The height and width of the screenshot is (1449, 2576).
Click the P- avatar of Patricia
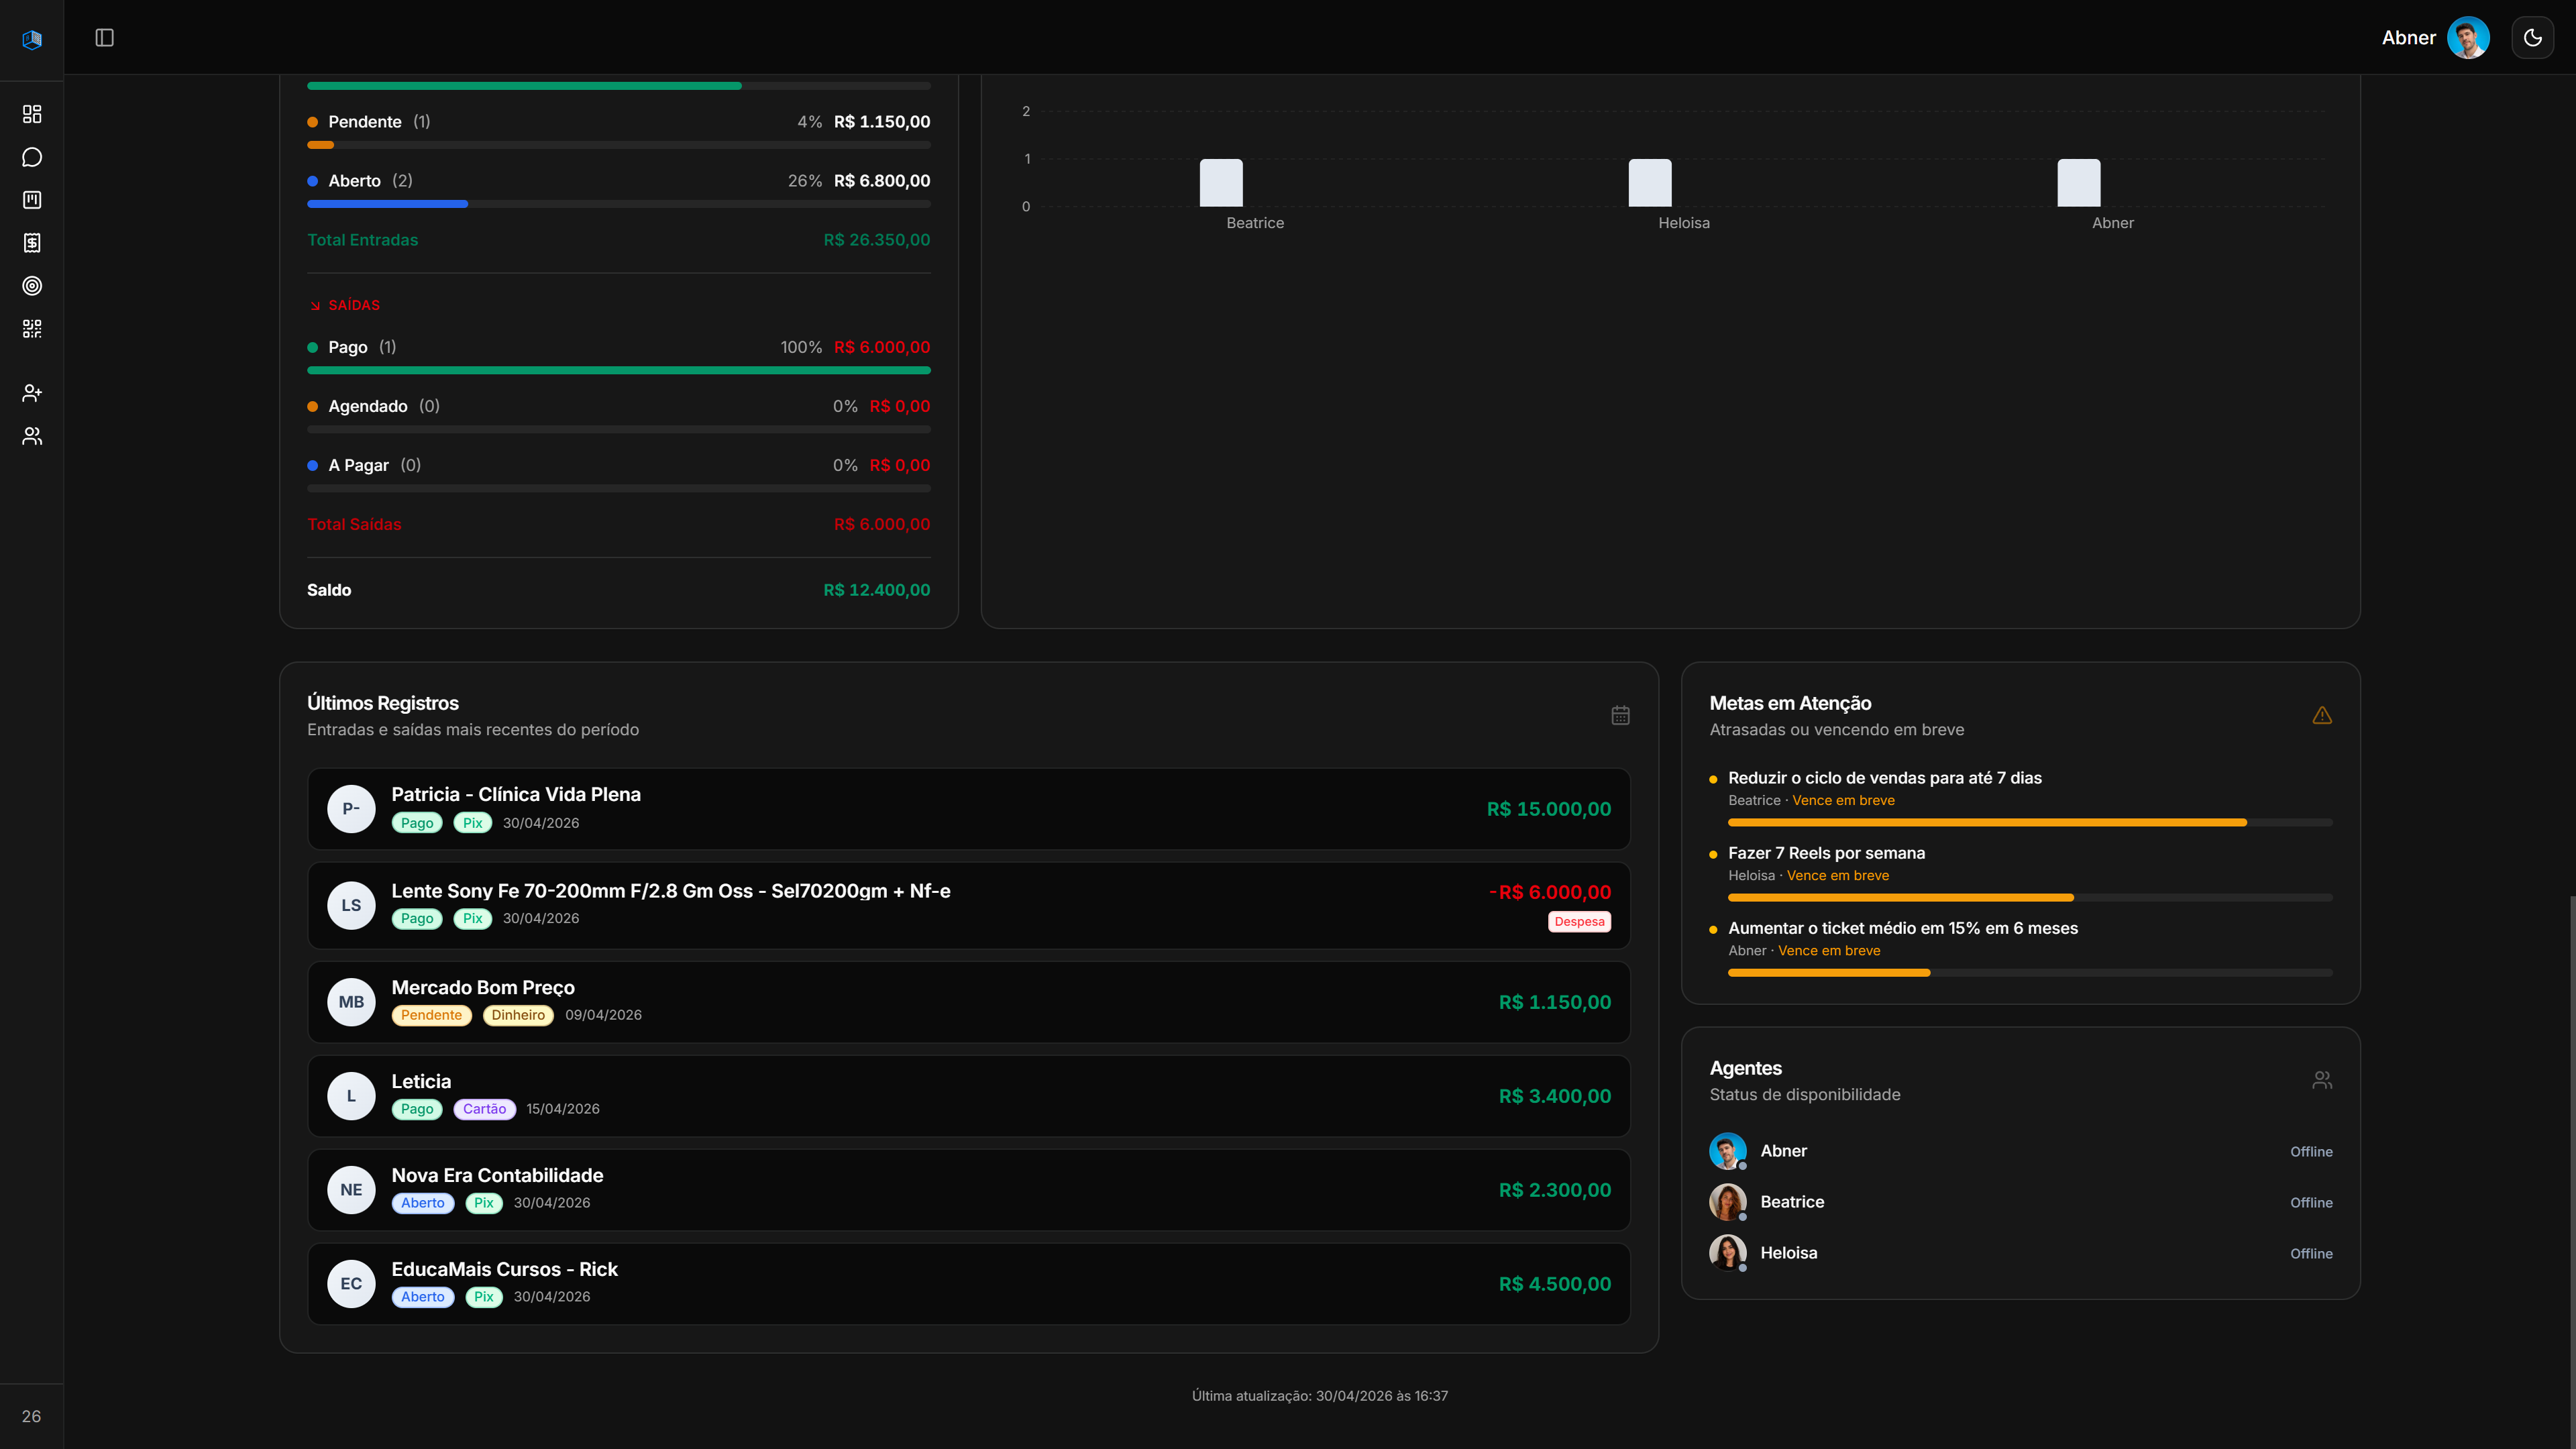[x=351, y=809]
